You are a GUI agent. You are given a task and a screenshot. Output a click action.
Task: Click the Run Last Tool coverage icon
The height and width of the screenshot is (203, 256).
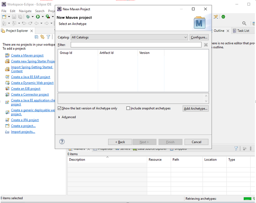48,16
